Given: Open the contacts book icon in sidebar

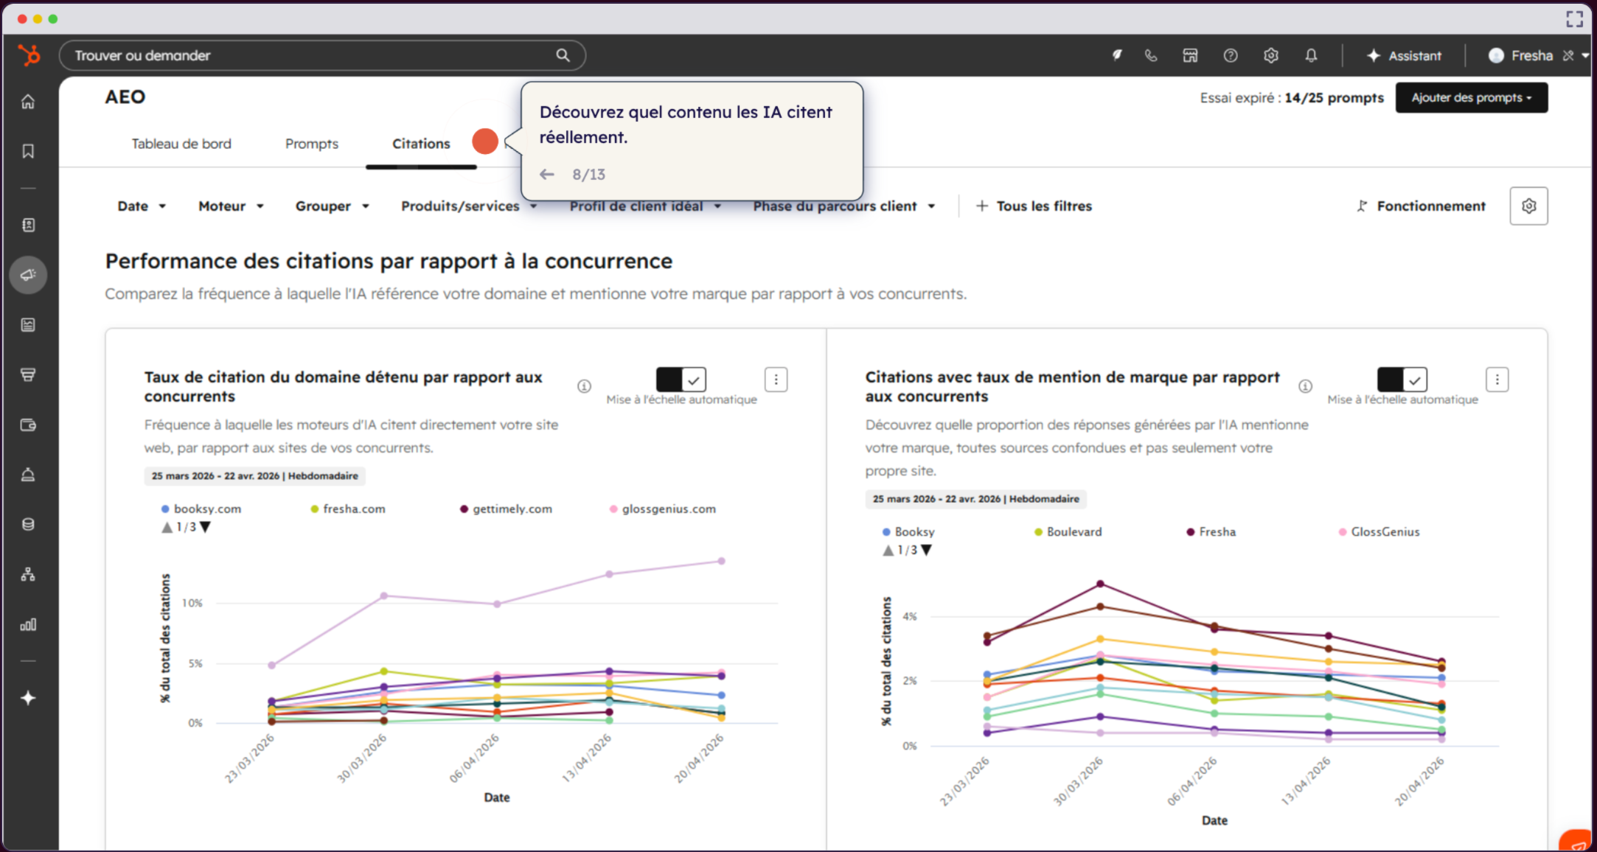Looking at the screenshot, I should point(28,225).
